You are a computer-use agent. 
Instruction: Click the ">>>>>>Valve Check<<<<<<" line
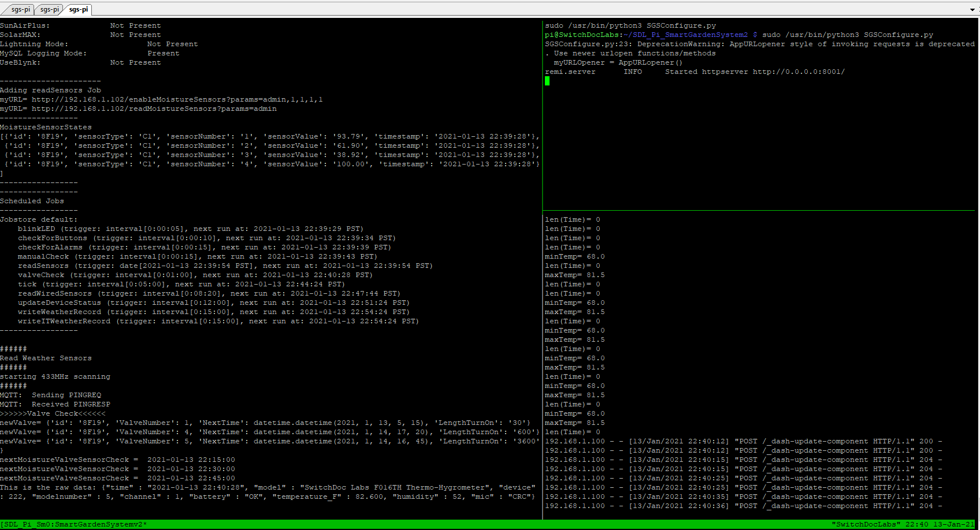coord(53,413)
